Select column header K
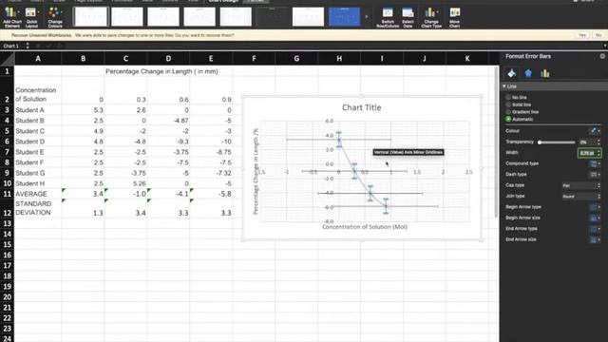The image size is (608, 342). pyautogui.click(x=466, y=59)
